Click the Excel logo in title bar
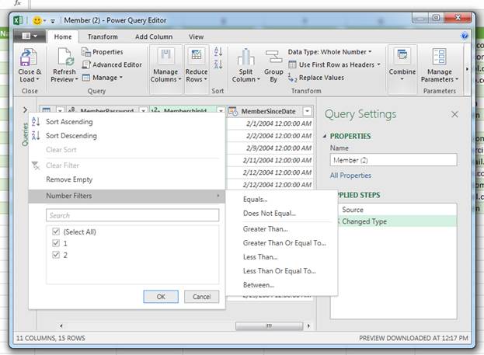 [18, 21]
